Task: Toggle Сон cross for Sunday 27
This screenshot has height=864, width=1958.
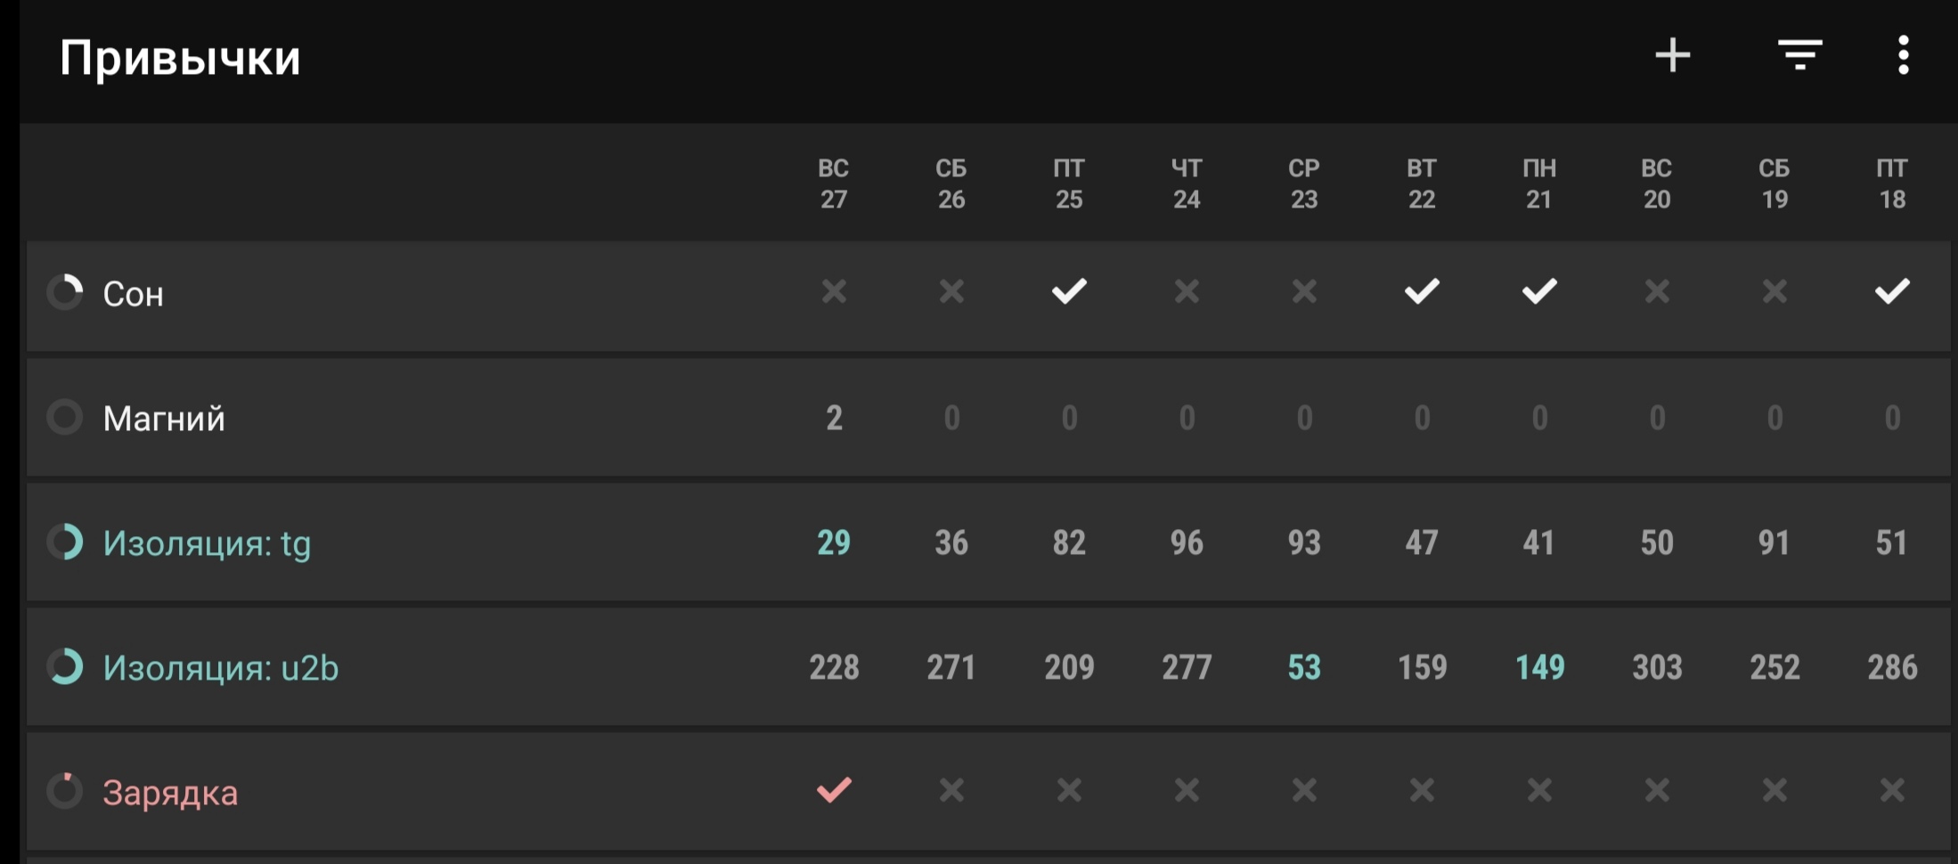Action: coord(834,291)
